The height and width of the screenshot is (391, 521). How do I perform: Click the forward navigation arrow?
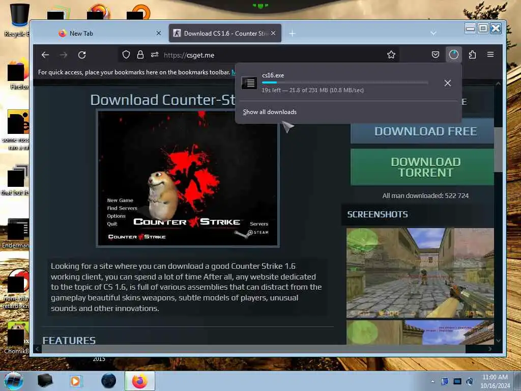click(x=64, y=55)
